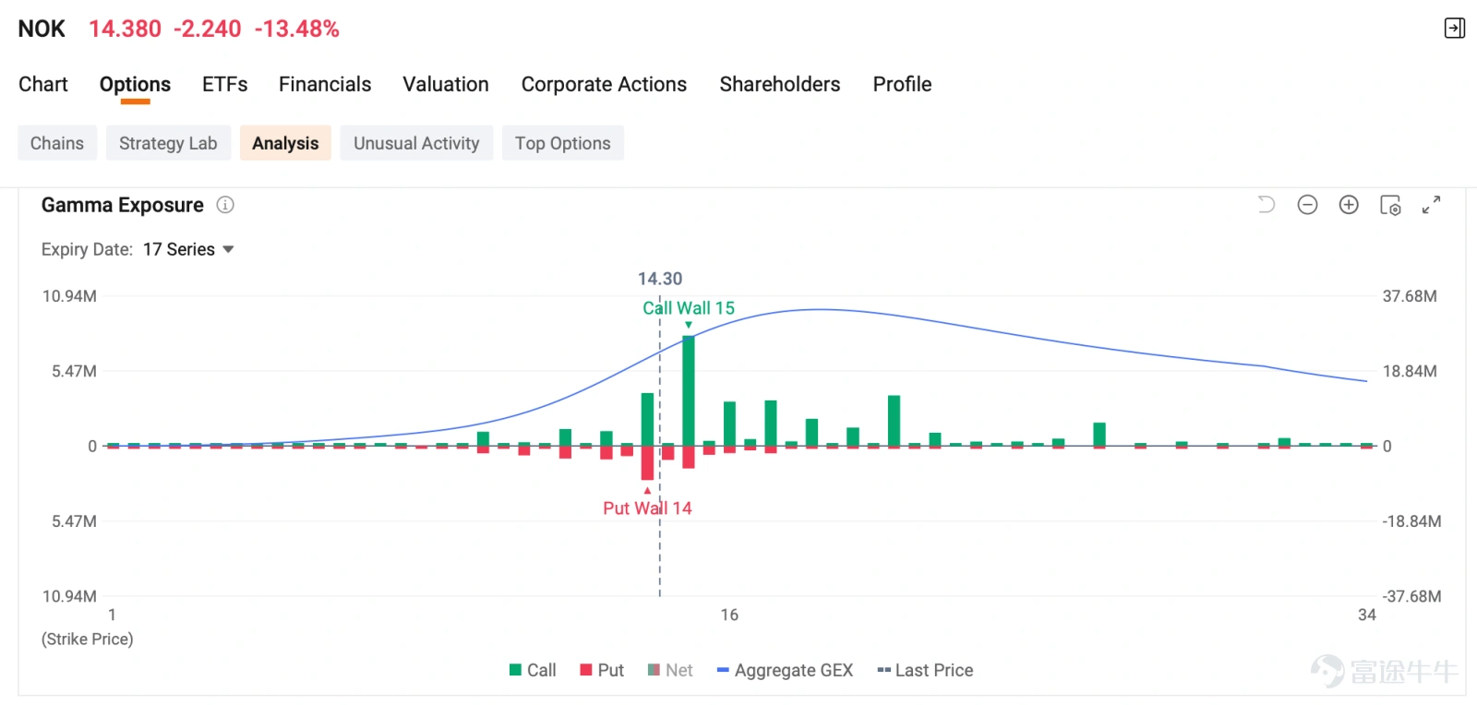Zoom in the chart with plus icon
Screen dimensions: 1477x705
pyautogui.click(x=1349, y=205)
